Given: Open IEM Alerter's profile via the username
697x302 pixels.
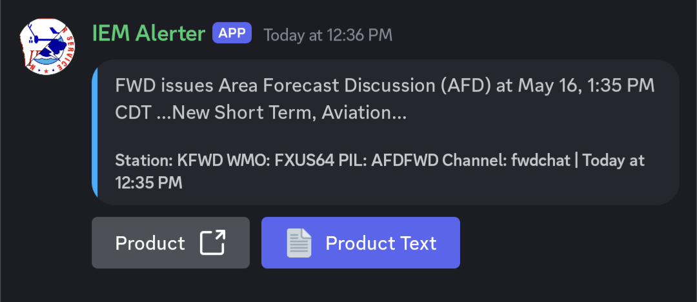Looking at the screenshot, I should click(149, 34).
